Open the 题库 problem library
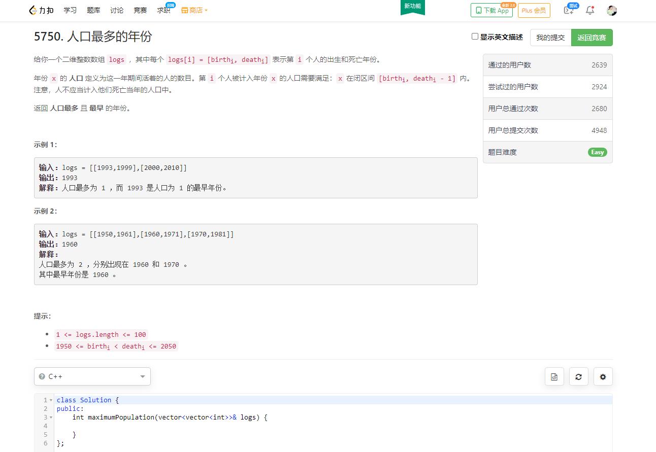The height and width of the screenshot is (452, 656). click(x=93, y=10)
